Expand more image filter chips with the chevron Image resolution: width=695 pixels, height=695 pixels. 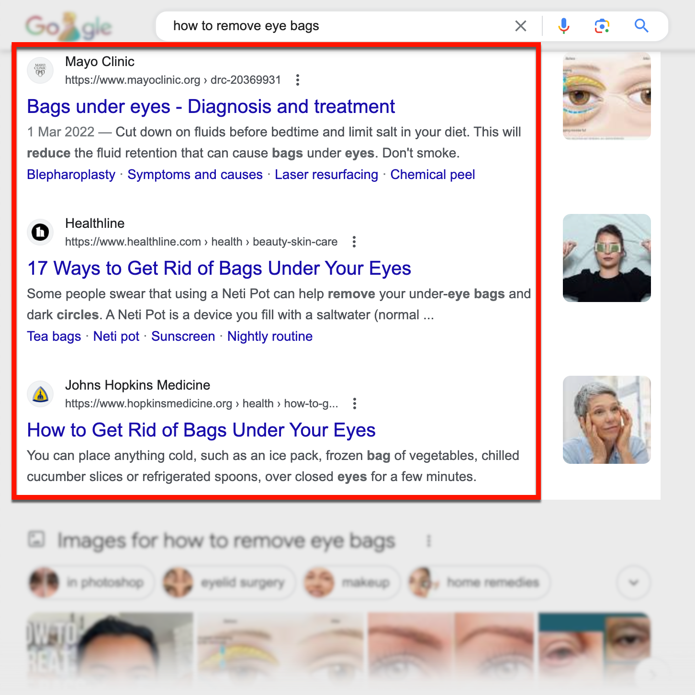(634, 583)
